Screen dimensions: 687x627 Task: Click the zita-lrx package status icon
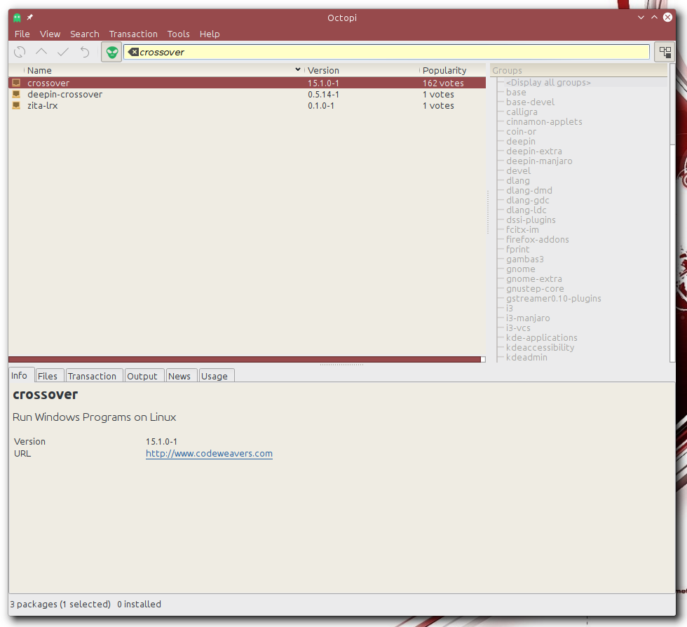coord(16,106)
